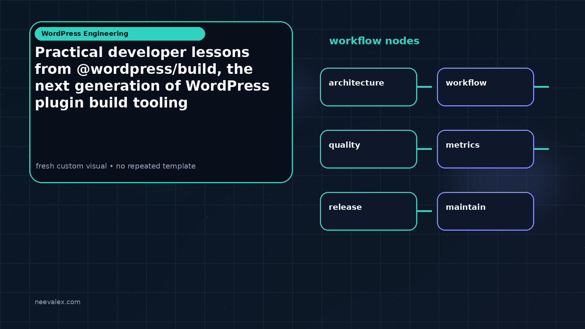This screenshot has height=329, width=585.
Task: Click the 'workflow nodes' heading
Action: pyautogui.click(x=374, y=41)
